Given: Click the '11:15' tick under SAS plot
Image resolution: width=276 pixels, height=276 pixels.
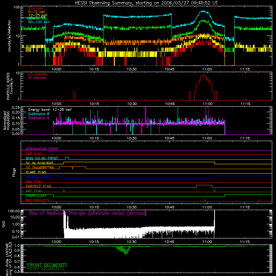Looking at the screenshot, I should pyautogui.click(x=245, y=242).
